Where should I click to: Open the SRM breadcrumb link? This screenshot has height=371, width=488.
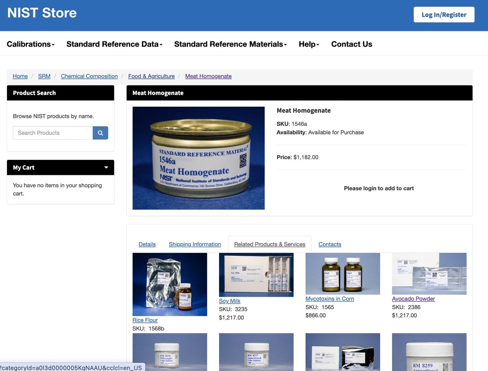click(44, 76)
